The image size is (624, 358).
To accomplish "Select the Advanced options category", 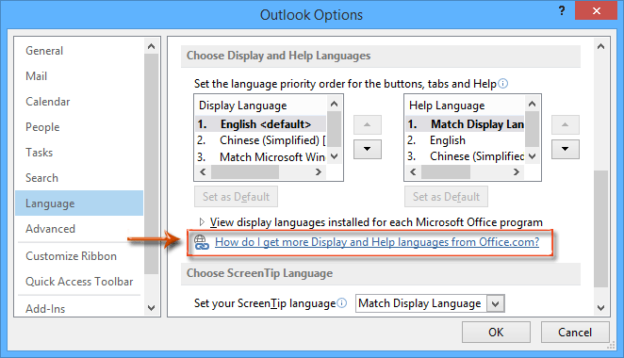I will 50,229.
